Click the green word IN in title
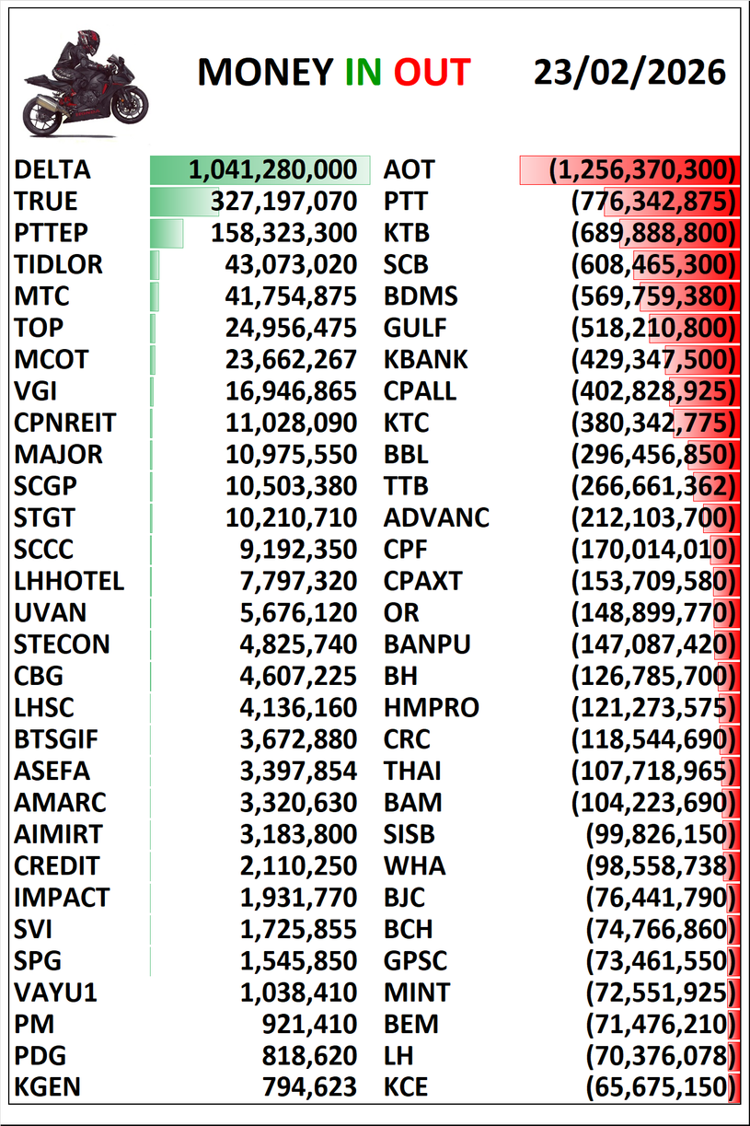 [363, 73]
